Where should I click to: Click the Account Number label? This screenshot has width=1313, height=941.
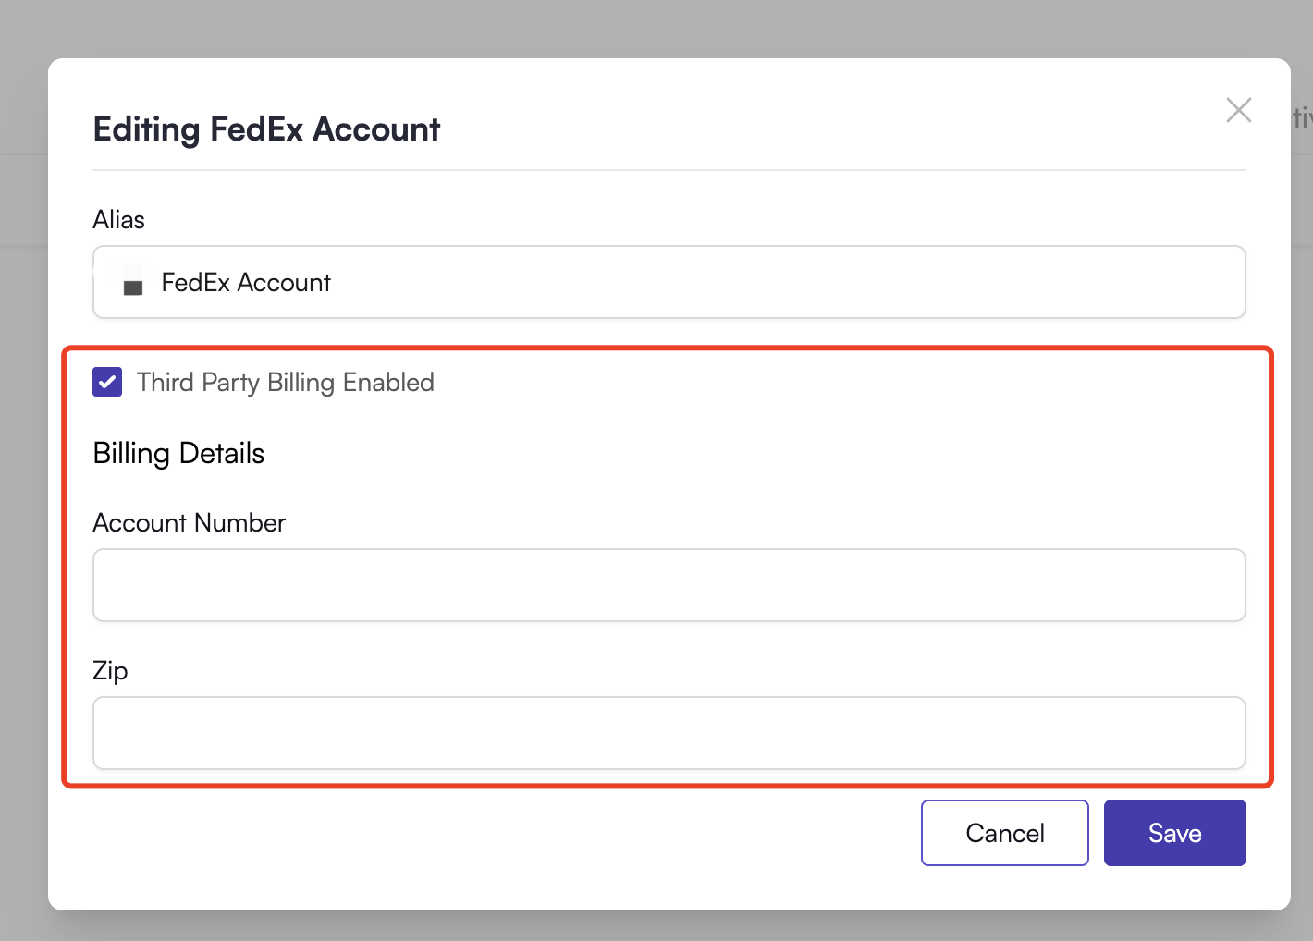click(x=189, y=523)
